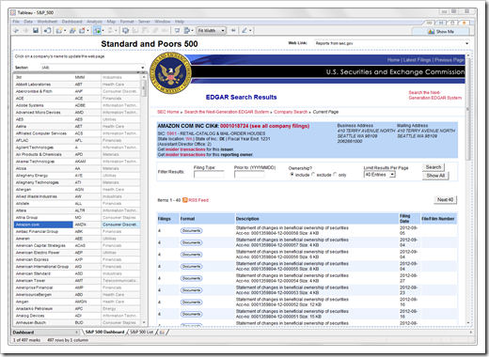Click into the Prior to date field

[x=249, y=175]
